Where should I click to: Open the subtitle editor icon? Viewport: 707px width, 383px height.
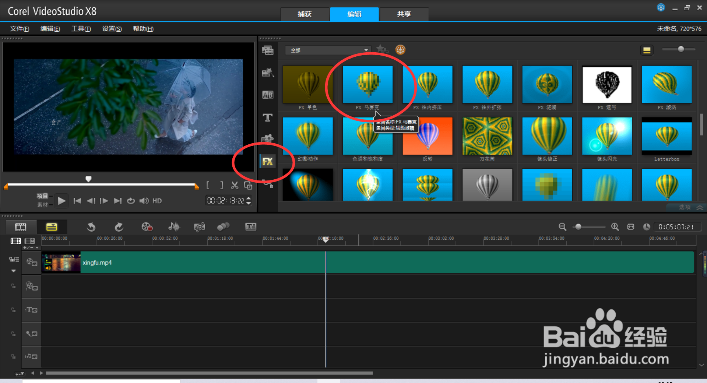(251, 227)
